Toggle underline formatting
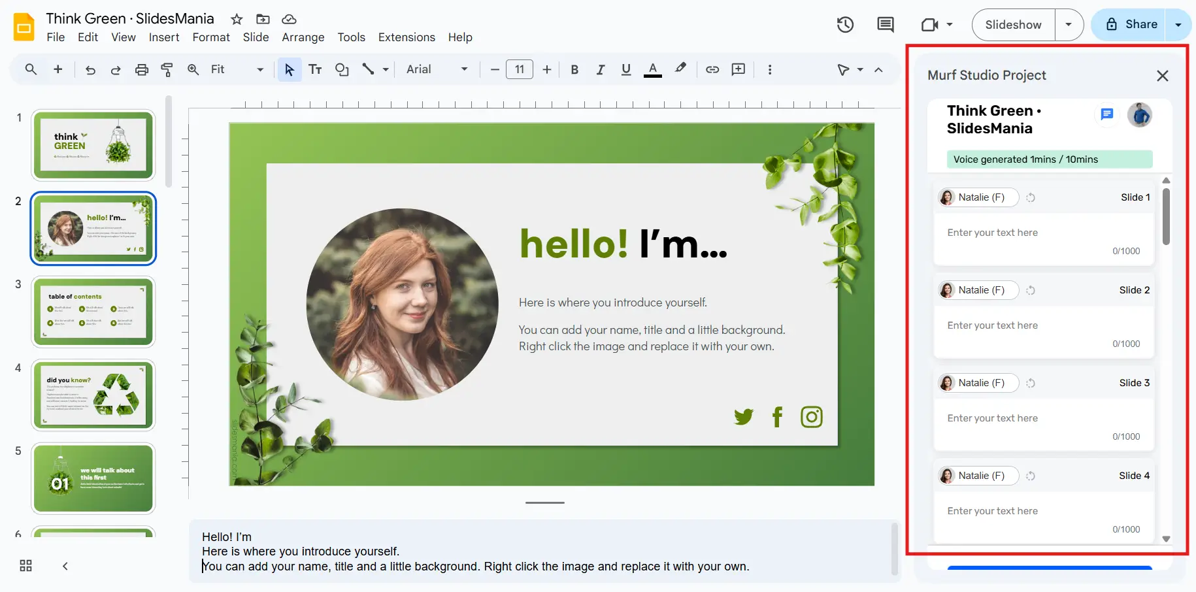The height and width of the screenshot is (592, 1196). point(626,69)
